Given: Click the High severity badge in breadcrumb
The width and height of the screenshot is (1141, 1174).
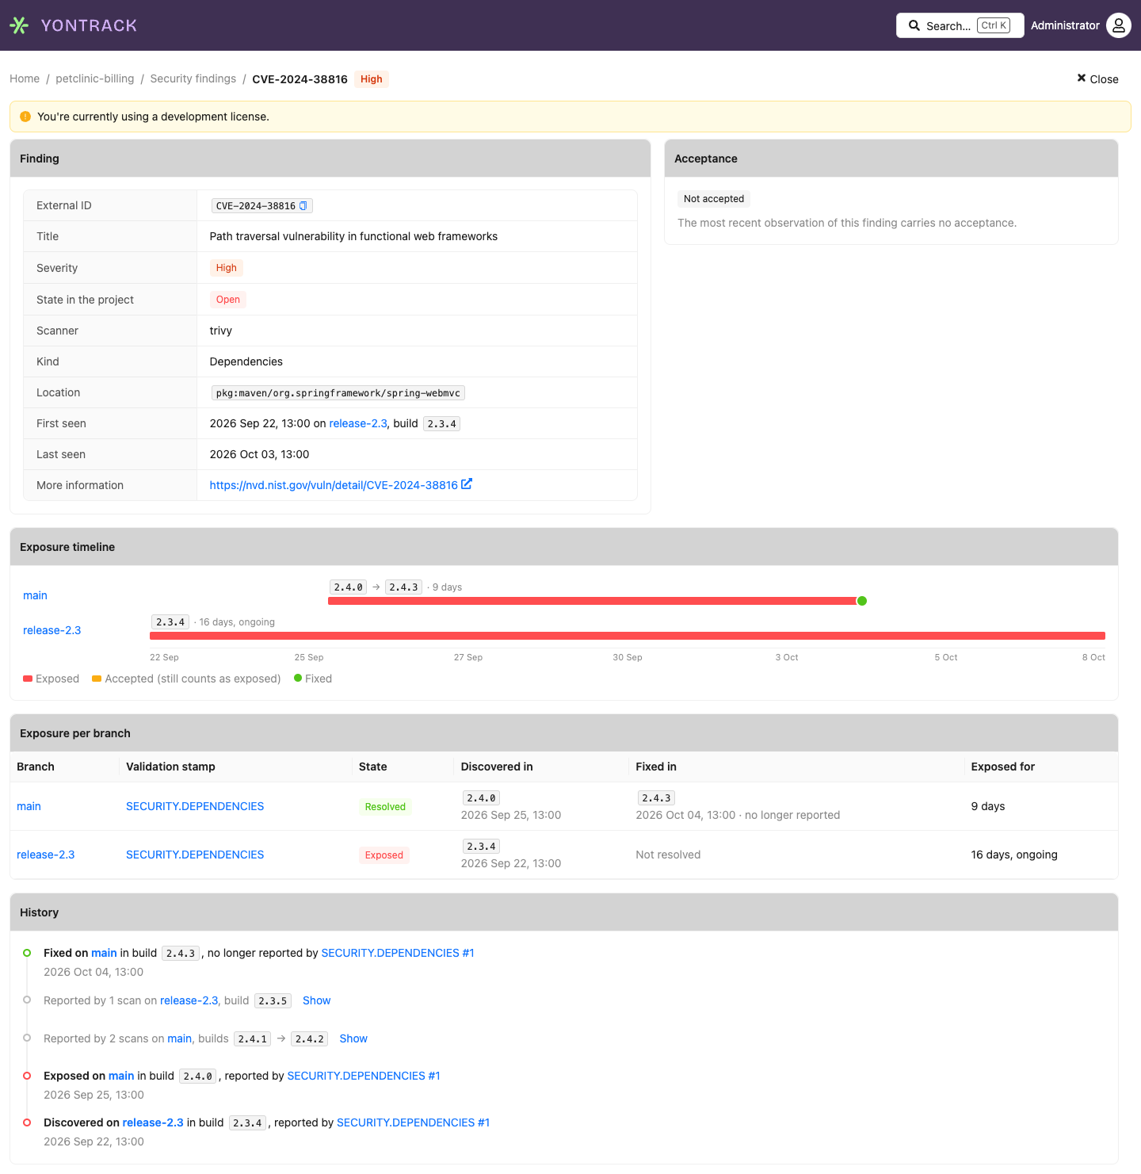Looking at the screenshot, I should (372, 79).
